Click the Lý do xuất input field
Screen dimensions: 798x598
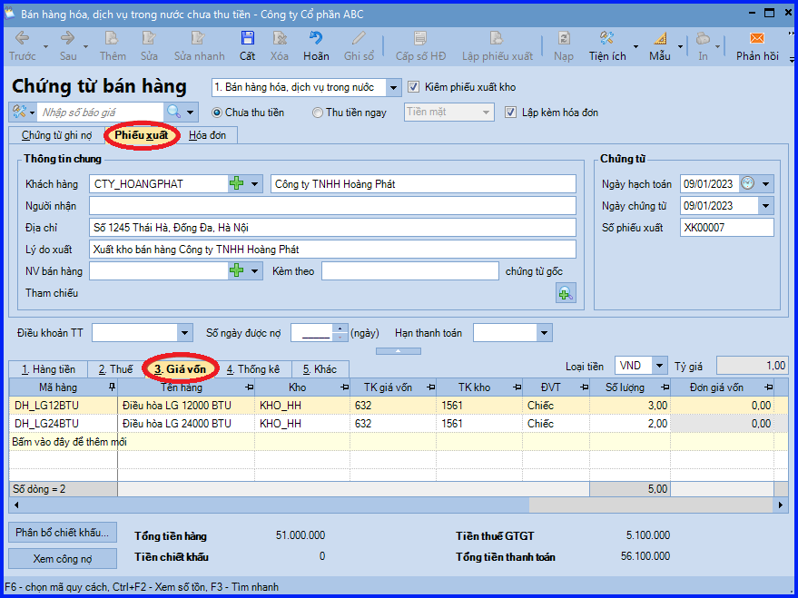pyautogui.click(x=332, y=250)
